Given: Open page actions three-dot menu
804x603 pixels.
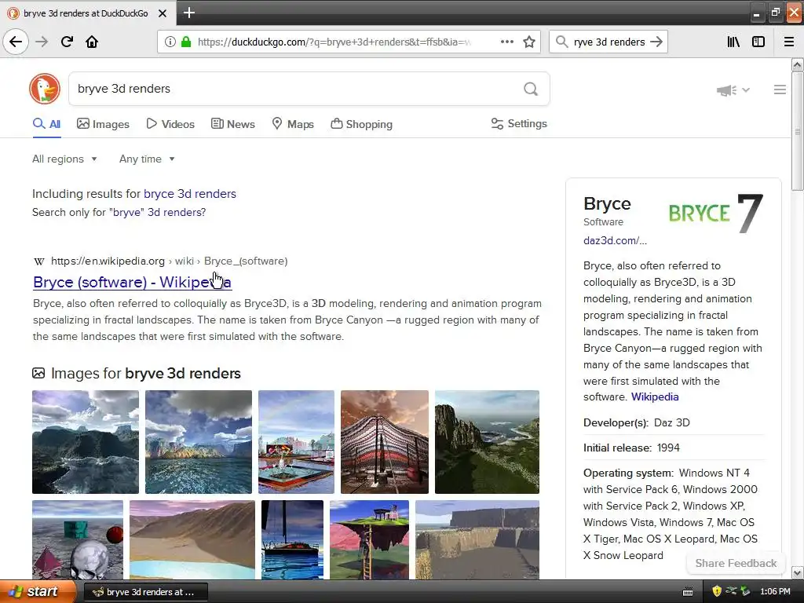Looking at the screenshot, I should pos(506,42).
